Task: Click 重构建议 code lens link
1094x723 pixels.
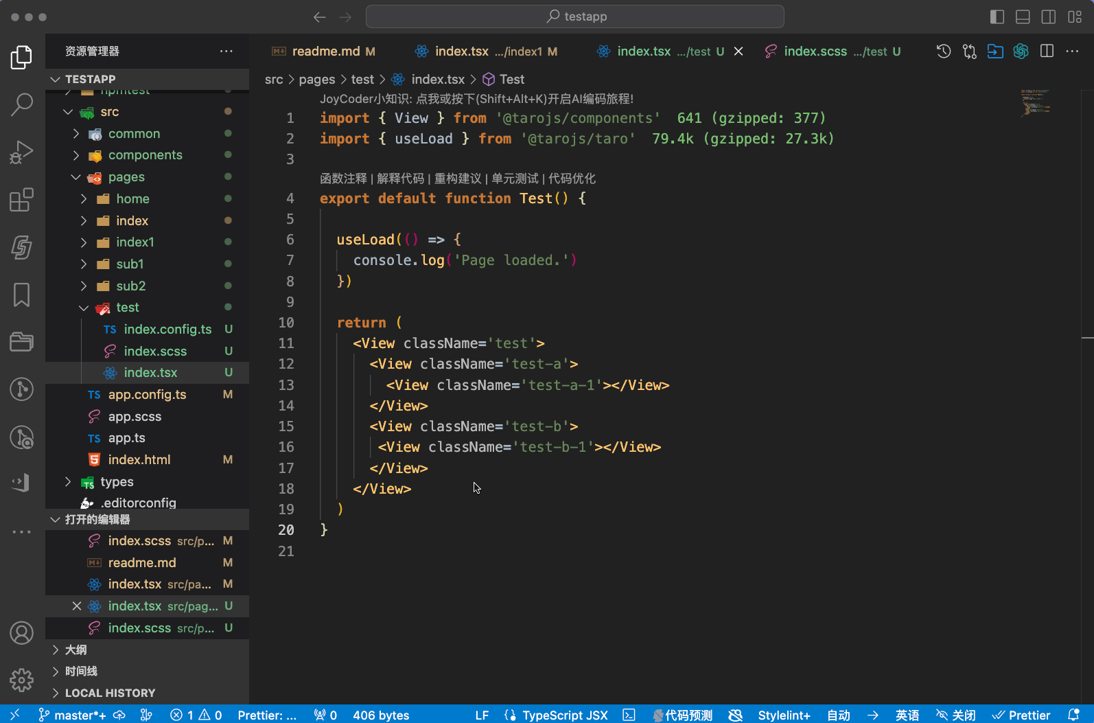Action: [458, 179]
